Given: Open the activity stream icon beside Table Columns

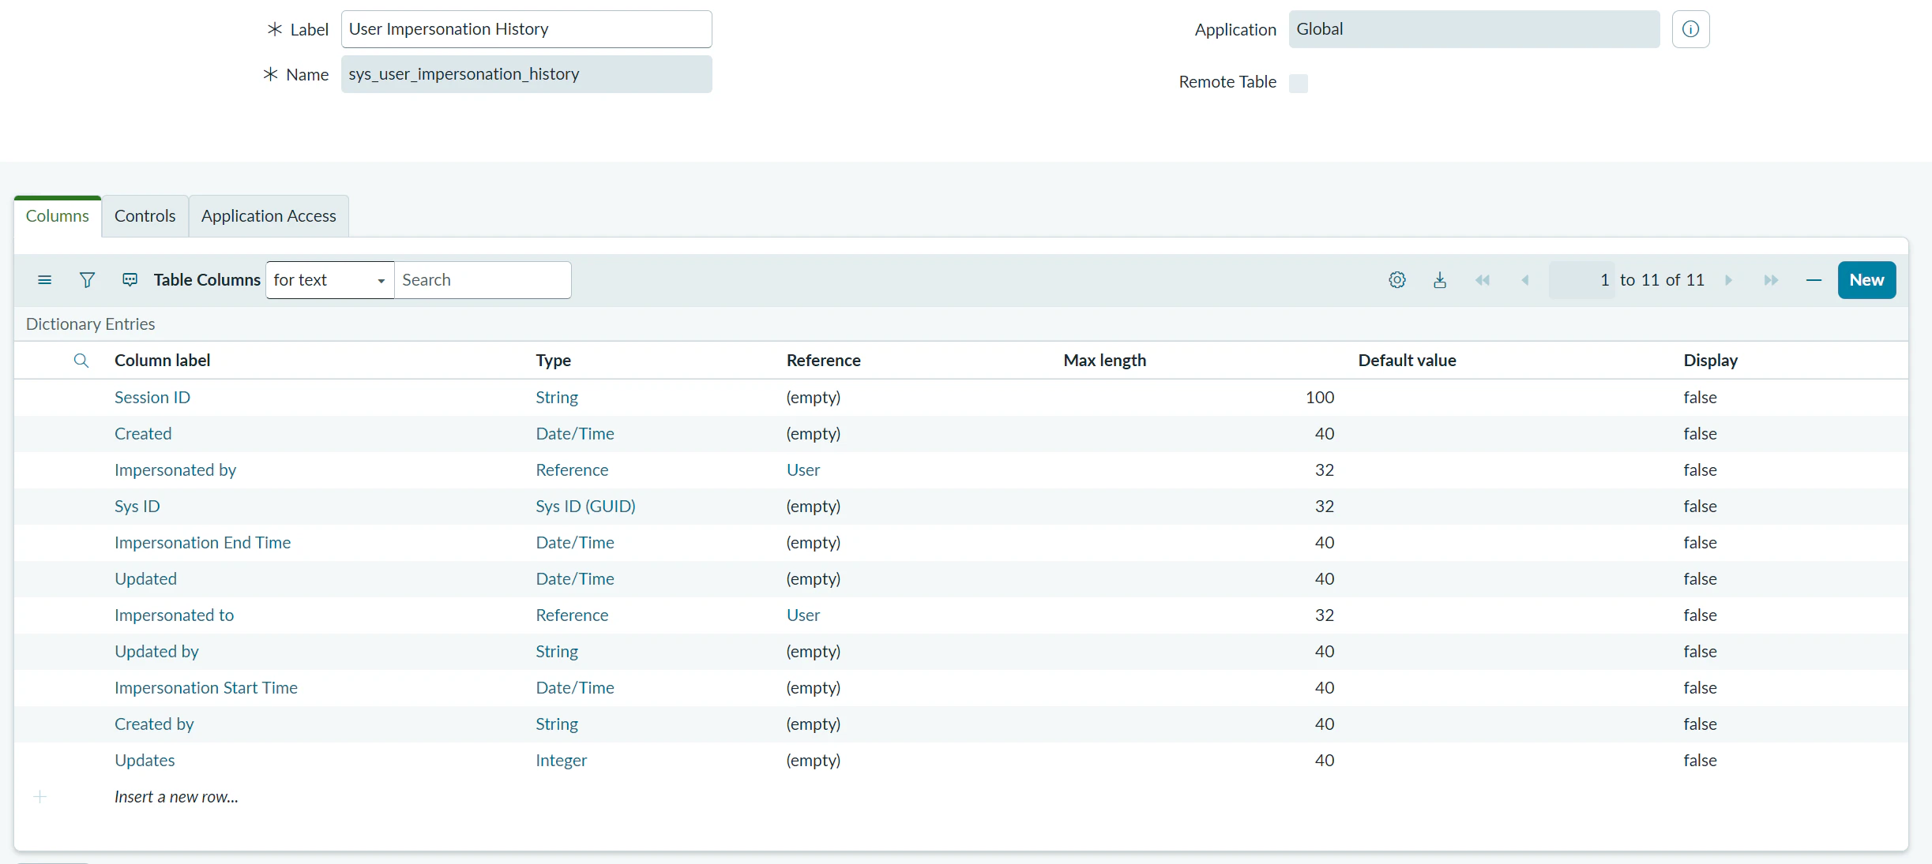Looking at the screenshot, I should click(x=130, y=280).
